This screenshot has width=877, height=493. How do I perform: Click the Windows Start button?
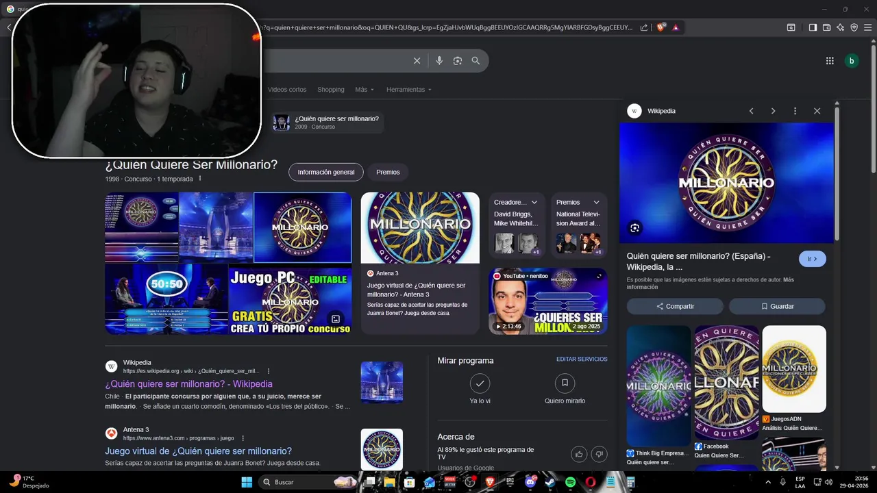(247, 482)
